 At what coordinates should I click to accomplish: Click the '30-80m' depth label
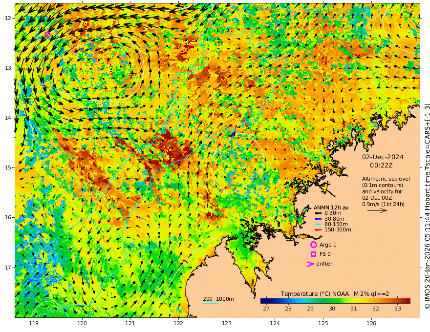click(x=334, y=219)
